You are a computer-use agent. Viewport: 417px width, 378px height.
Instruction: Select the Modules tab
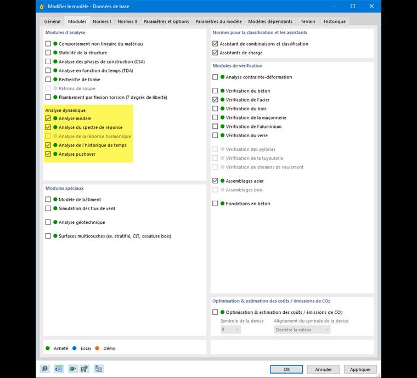77,21
